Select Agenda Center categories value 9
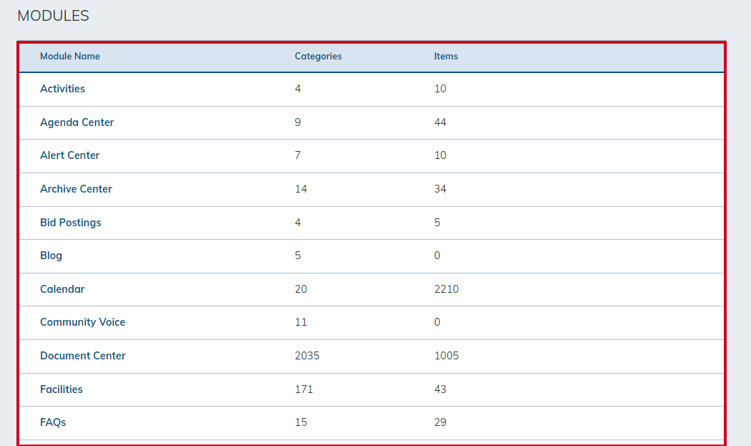Image resolution: width=751 pixels, height=446 pixels. (x=298, y=122)
